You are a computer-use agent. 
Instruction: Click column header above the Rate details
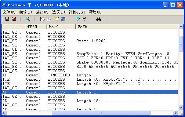127,27
